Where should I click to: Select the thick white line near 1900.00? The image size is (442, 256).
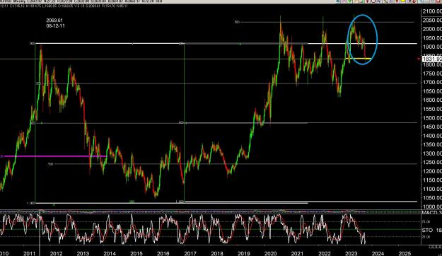[x=226, y=43]
